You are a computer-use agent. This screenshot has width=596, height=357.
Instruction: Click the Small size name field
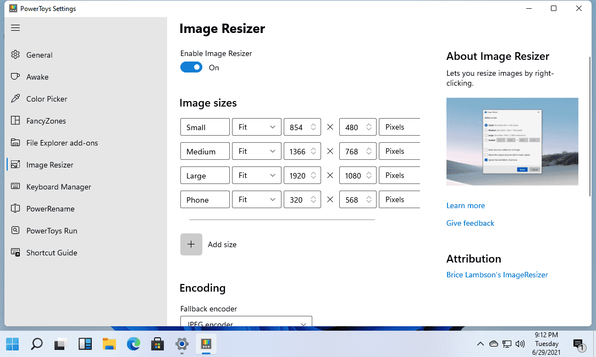(205, 127)
